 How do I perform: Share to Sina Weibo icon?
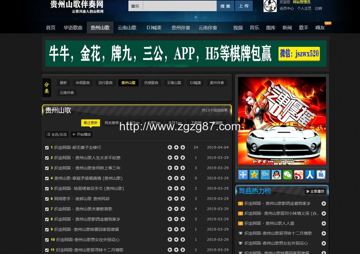click(298, 175)
